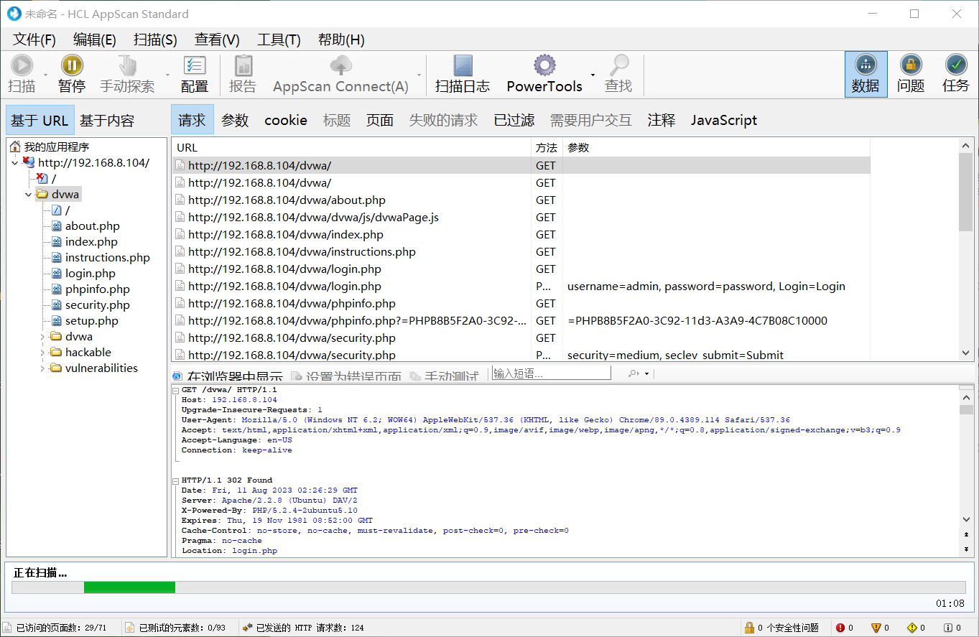Image resolution: width=979 pixels, height=637 pixels.
Task: Switch to the 数据 data view
Action: (866, 74)
